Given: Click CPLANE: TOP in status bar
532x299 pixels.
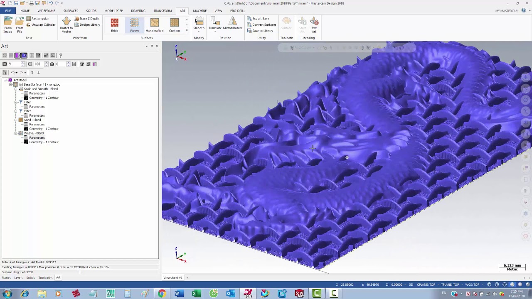Looking at the screenshot, I should (426, 284).
